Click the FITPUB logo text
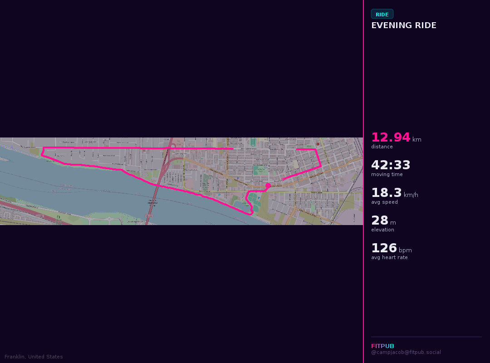The image size is (490, 363). (382, 346)
